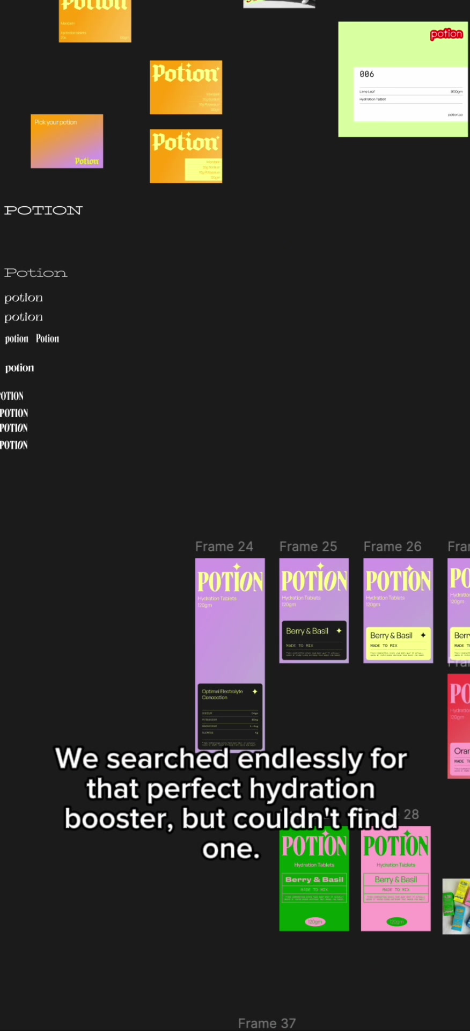Screen dimensions: 470x1031
Task: Click the wide uppercase POTION wordmark text
Action: (43, 210)
